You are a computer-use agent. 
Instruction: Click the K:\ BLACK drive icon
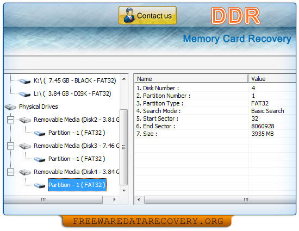(25, 81)
